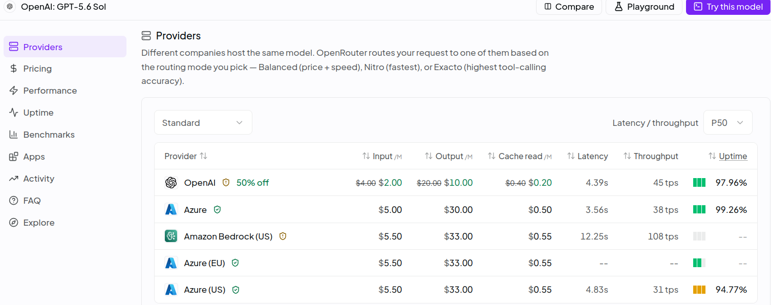The image size is (771, 305).
Task: Click the Pricing dollar icon
Action: click(14, 69)
